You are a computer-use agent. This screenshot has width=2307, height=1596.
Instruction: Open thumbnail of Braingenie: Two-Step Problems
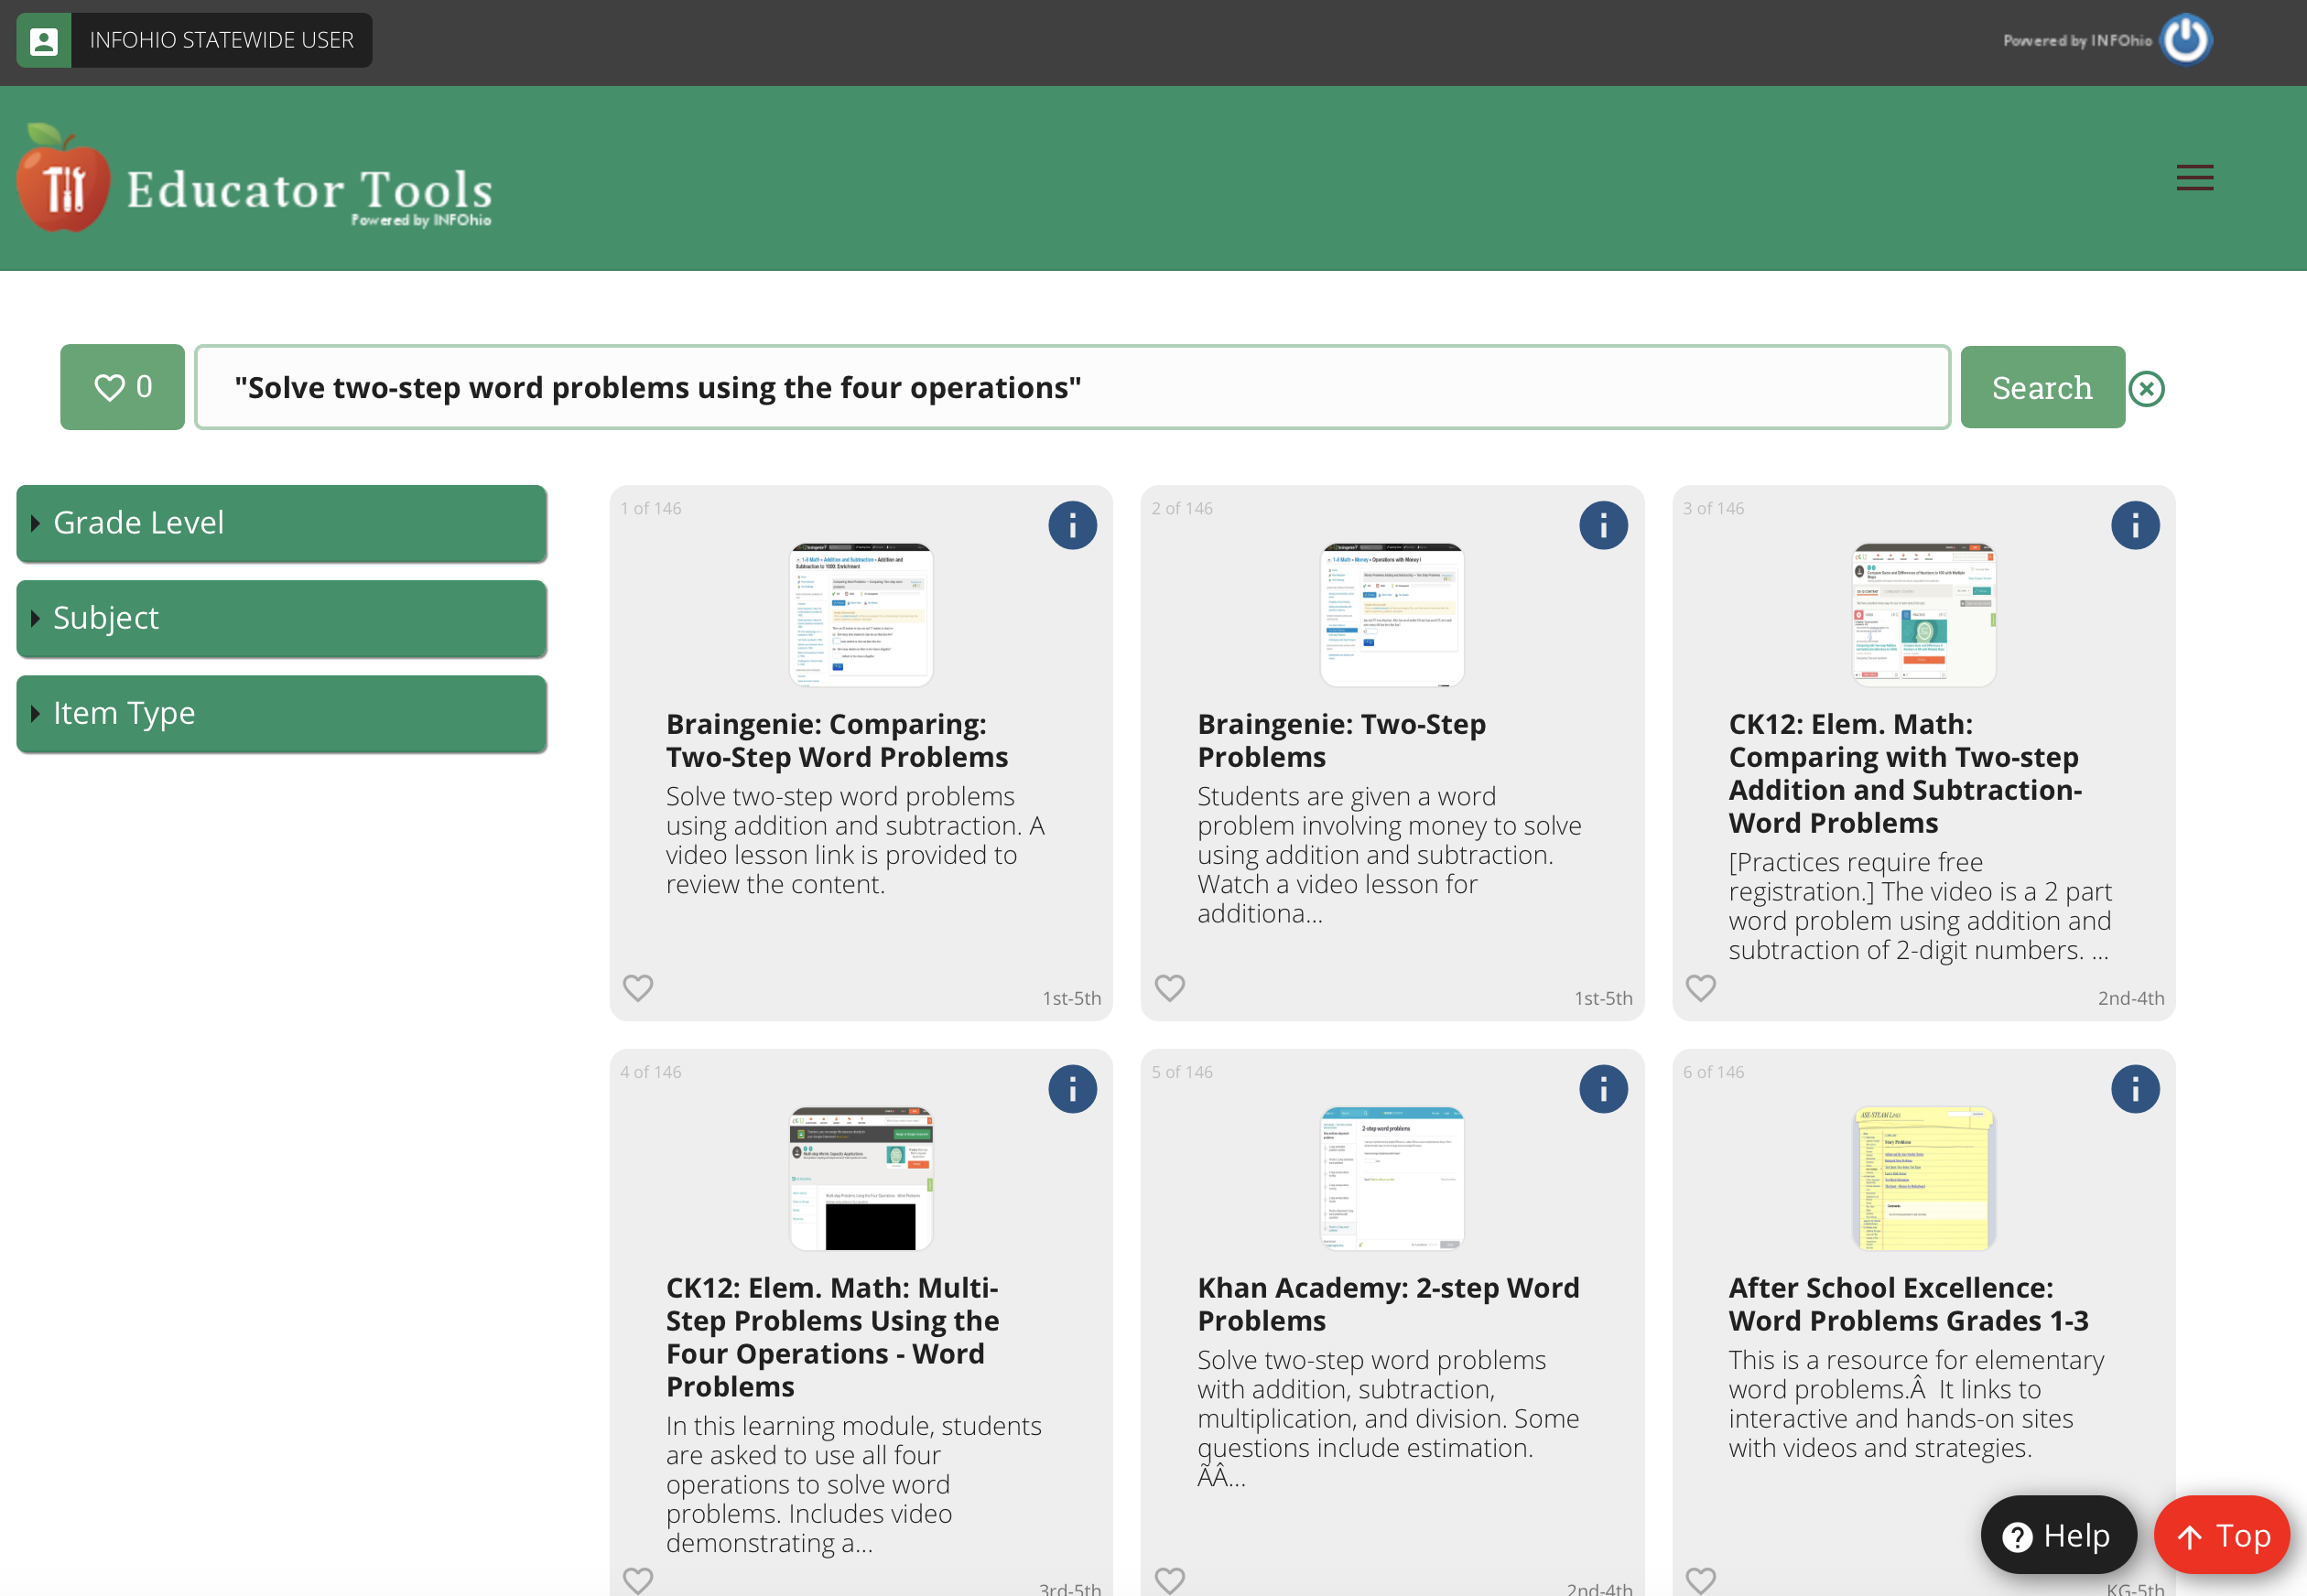point(1392,615)
